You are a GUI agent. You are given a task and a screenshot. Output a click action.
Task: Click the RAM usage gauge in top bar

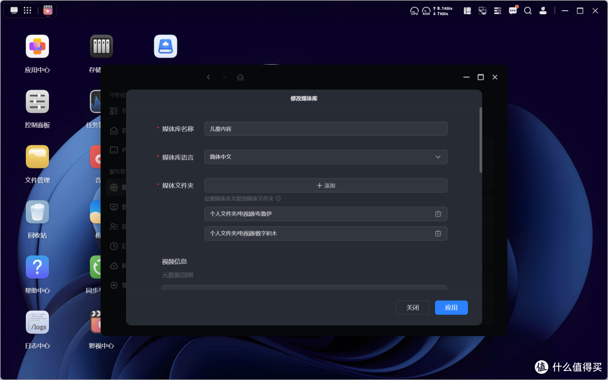(x=426, y=11)
